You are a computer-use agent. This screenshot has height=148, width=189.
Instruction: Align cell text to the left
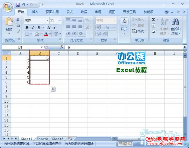68,27
